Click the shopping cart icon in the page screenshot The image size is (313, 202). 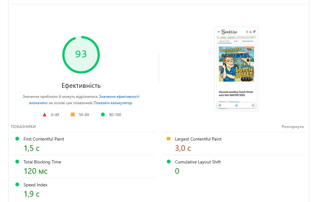pyautogui.click(x=254, y=32)
